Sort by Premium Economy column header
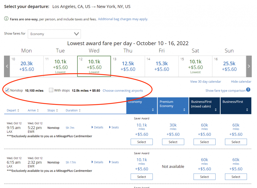 point(173,106)
